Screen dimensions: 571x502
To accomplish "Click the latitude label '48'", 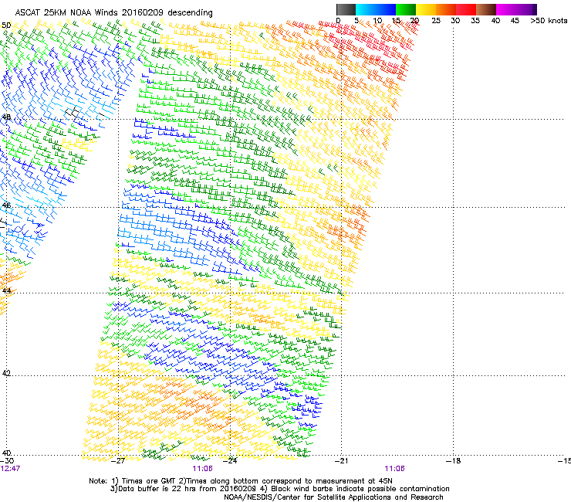I will click(x=6, y=117).
